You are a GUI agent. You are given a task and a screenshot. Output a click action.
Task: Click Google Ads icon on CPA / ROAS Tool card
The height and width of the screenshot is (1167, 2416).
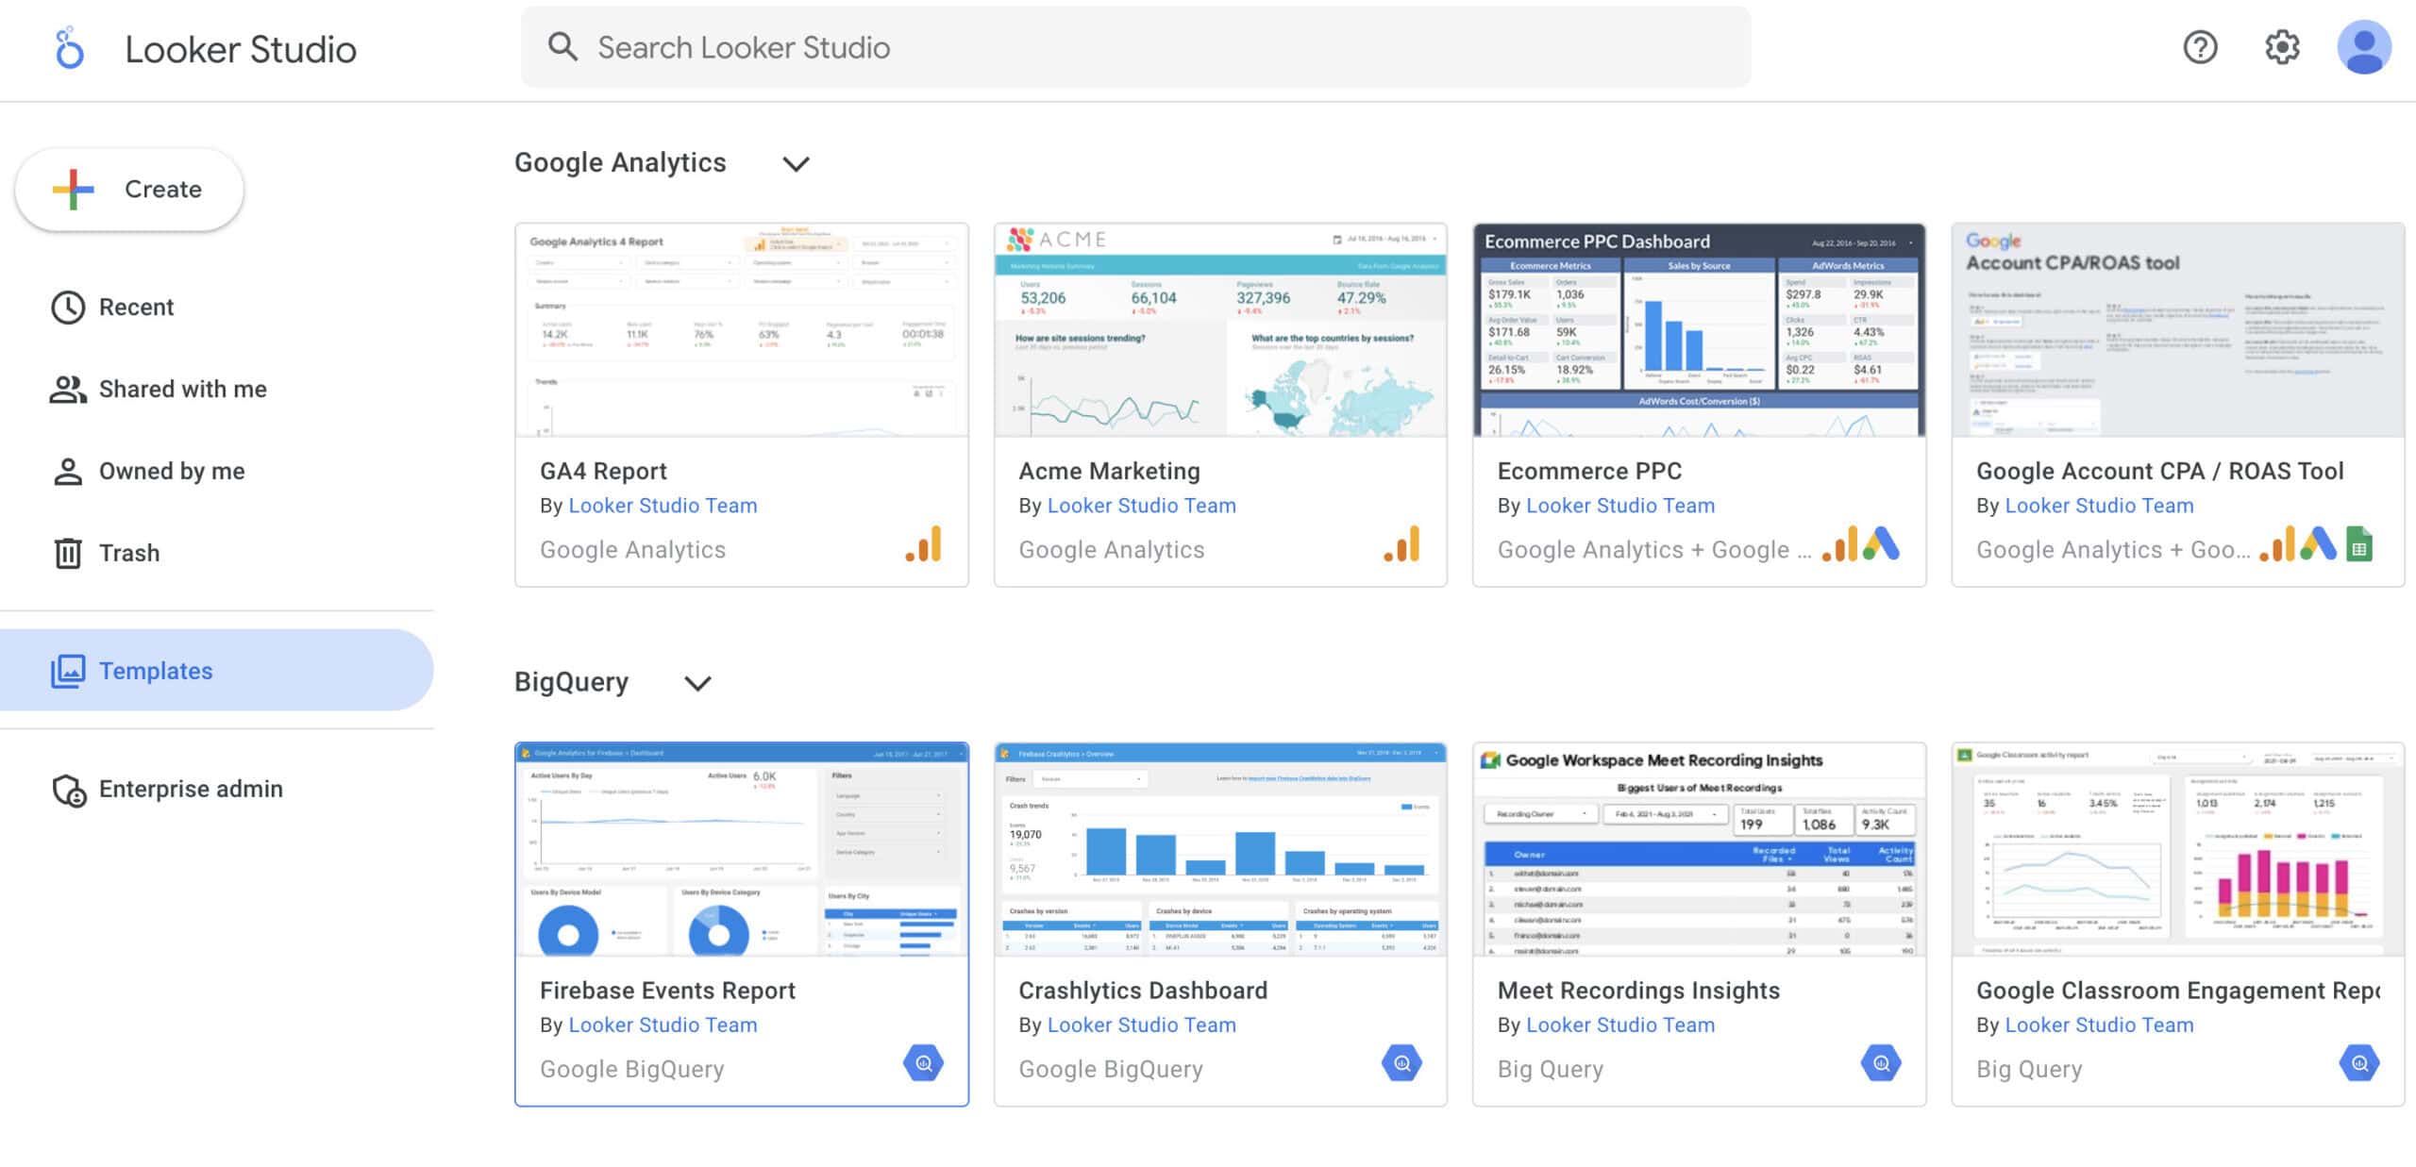click(2319, 543)
